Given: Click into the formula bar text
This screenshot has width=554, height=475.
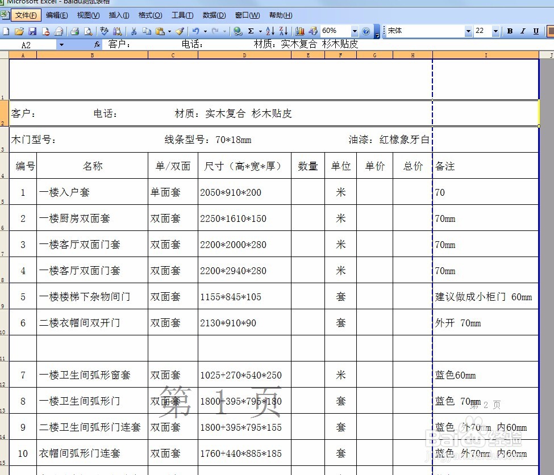Looking at the screenshot, I should tap(328, 44).
